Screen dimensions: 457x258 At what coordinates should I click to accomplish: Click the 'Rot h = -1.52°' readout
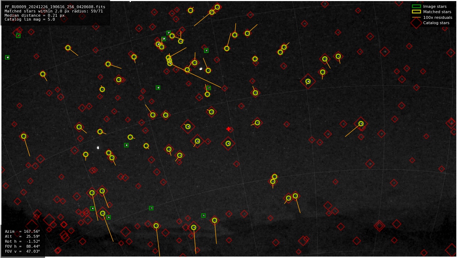[22, 241]
